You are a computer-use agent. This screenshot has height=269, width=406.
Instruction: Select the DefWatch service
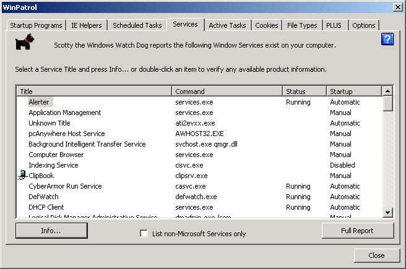click(x=43, y=197)
